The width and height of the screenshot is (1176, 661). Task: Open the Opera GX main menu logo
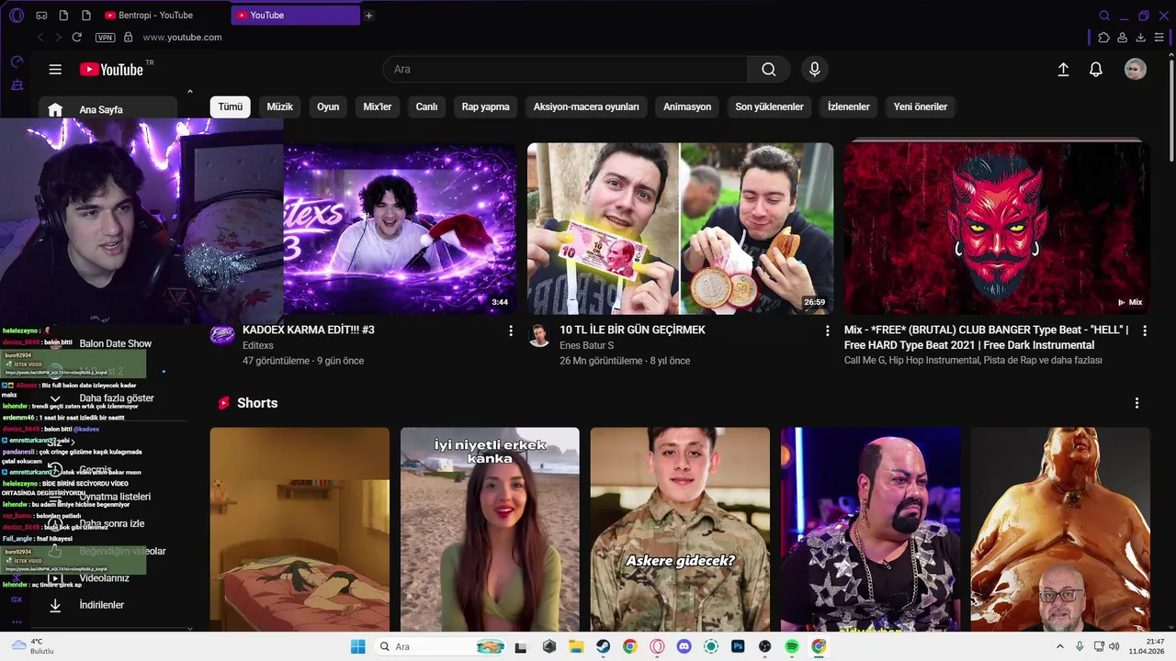pos(16,16)
